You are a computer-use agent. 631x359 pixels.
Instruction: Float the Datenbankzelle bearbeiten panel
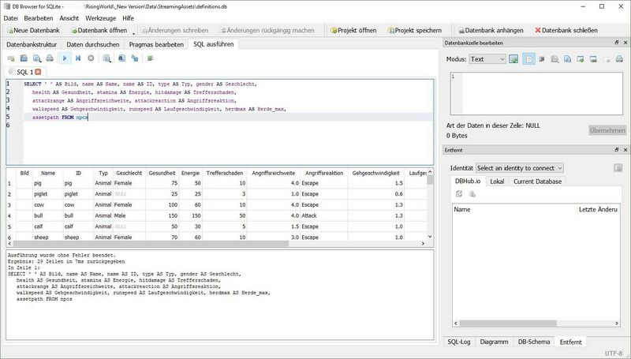(x=617, y=43)
